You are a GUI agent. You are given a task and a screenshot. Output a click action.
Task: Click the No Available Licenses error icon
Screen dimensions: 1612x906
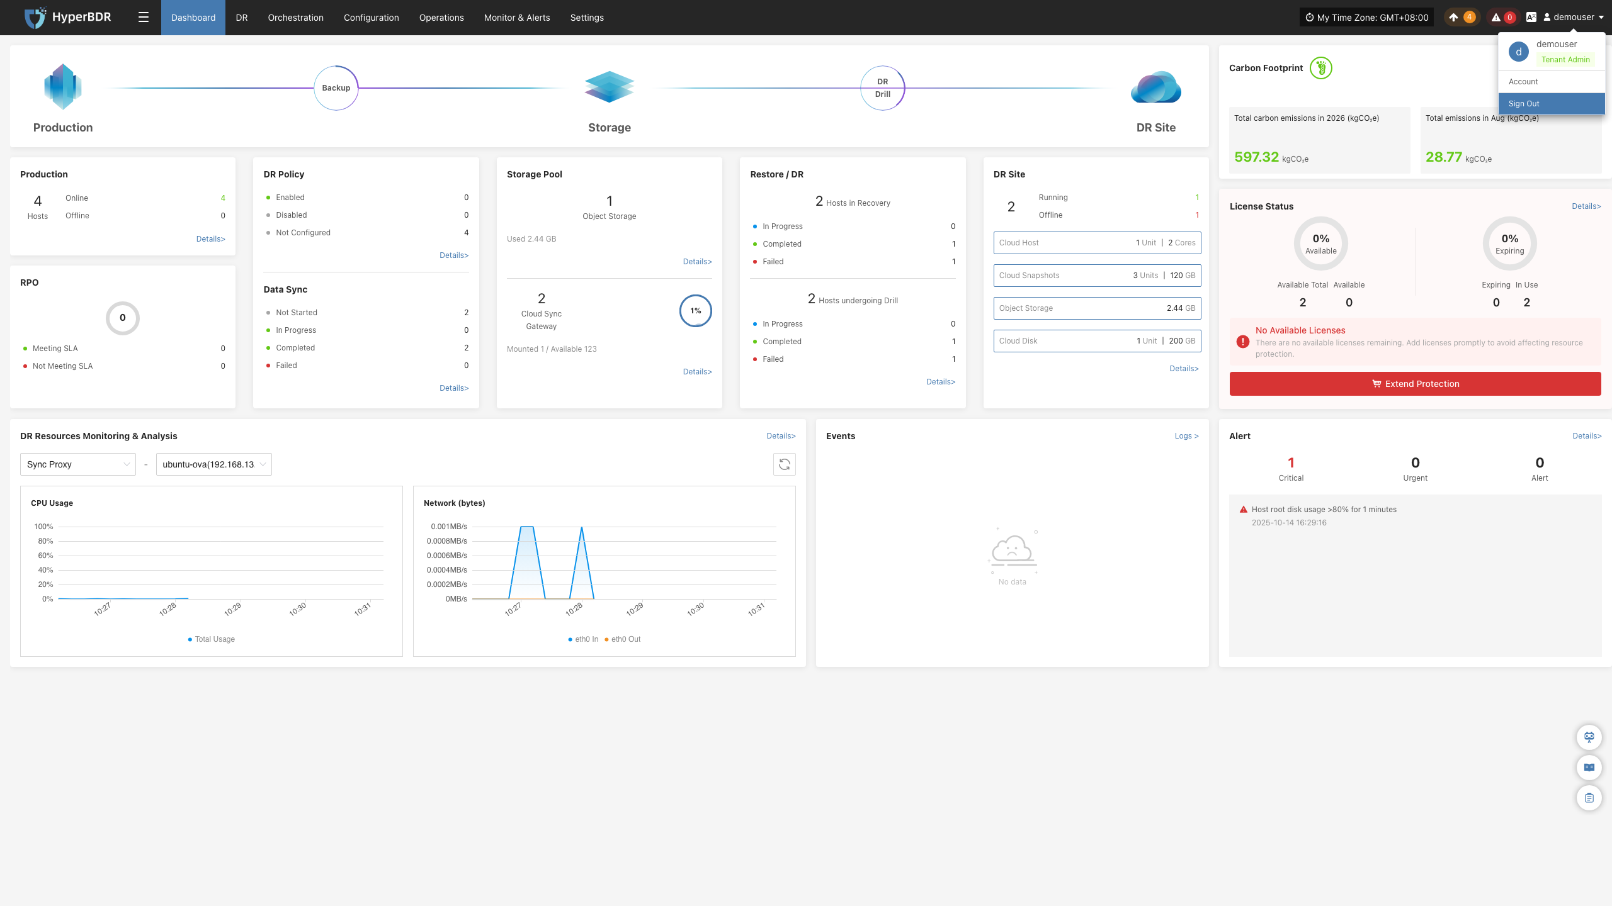[1243, 342]
